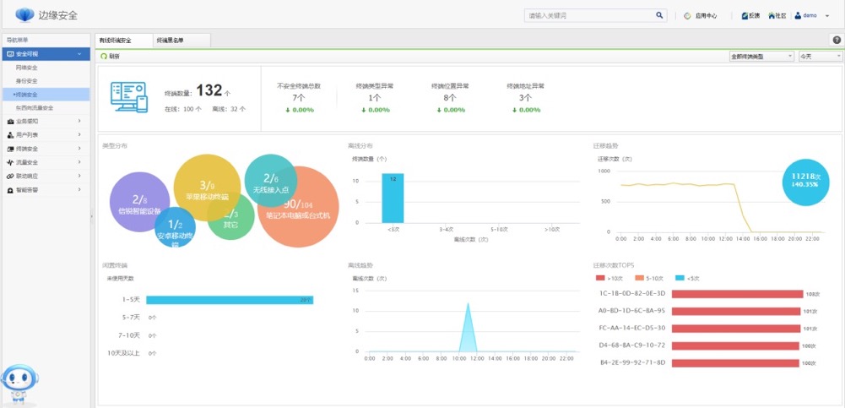Open the 社区 community home icon
845x408 pixels.
[772, 16]
